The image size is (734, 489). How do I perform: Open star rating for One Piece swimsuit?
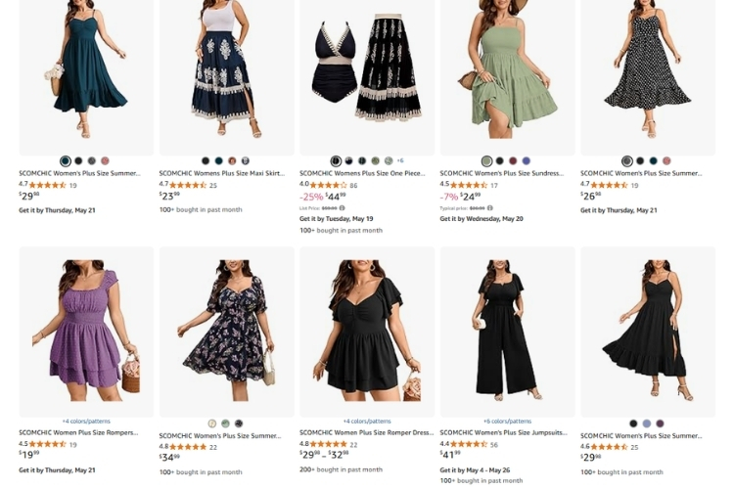click(328, 185)
